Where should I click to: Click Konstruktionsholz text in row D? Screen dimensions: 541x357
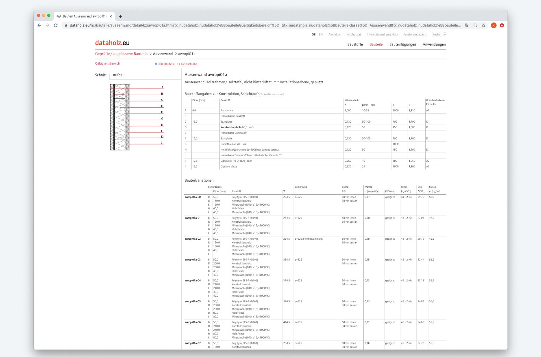click(231, 127)
